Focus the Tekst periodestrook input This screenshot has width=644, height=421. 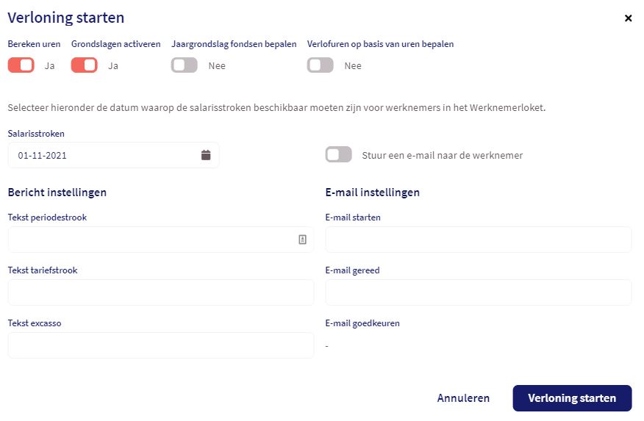(x=147, y=240)
